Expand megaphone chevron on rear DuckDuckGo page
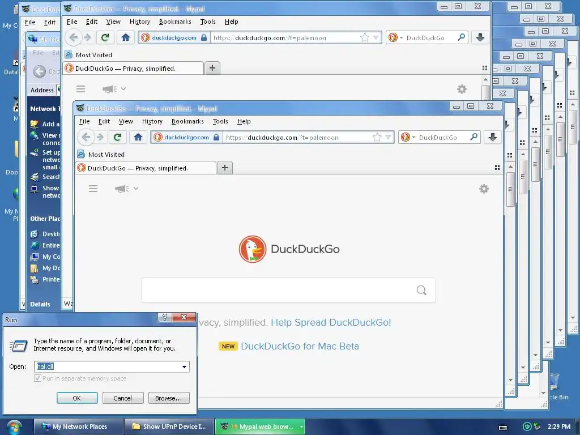 pos(123,88)
